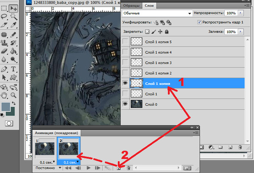Select the Dodge tool
Viewport: 254px width, 173px height.
click(x=13, y=59)
